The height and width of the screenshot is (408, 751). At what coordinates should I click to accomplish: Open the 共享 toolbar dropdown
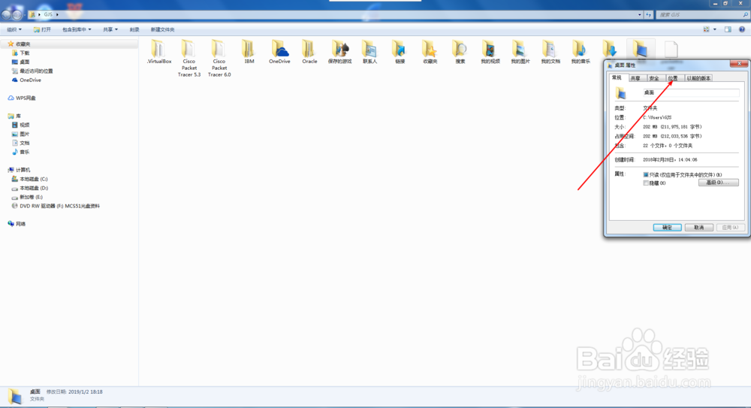point(110,29)
